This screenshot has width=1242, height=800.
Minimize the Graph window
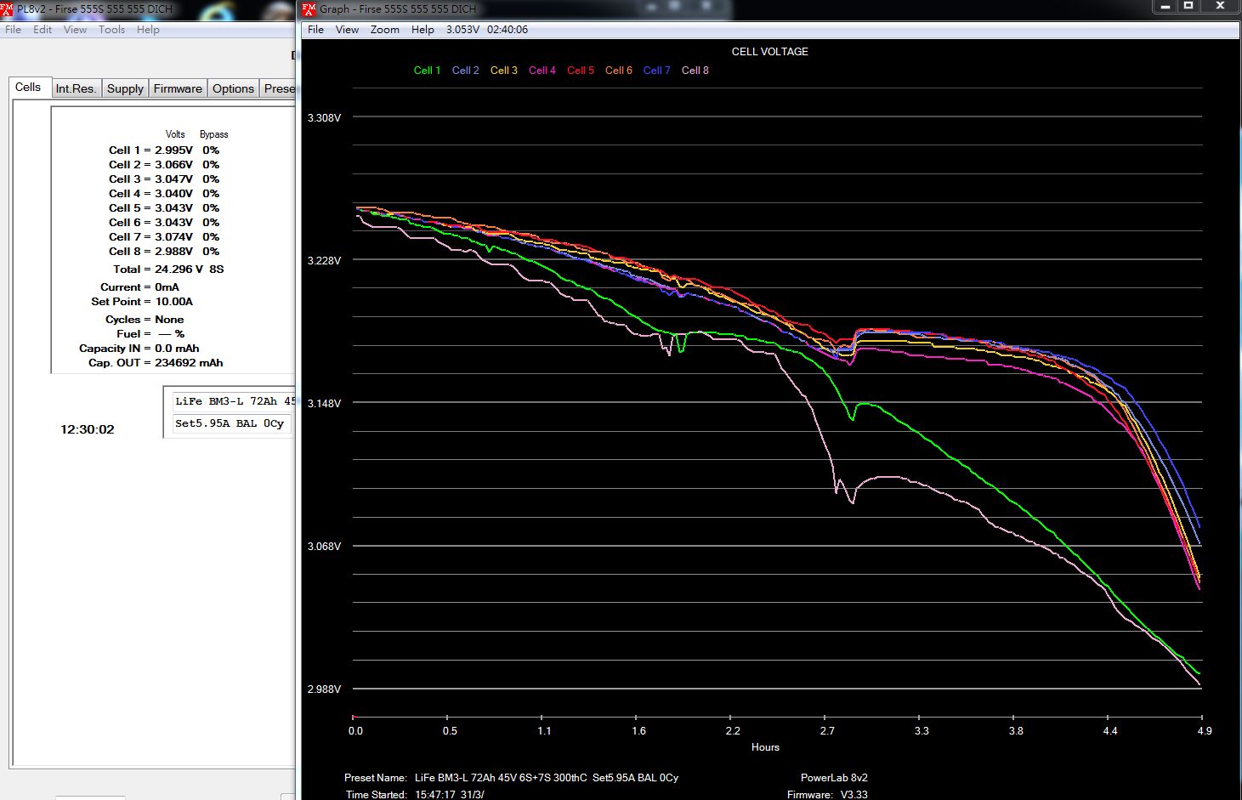(x=1165, y=6)
